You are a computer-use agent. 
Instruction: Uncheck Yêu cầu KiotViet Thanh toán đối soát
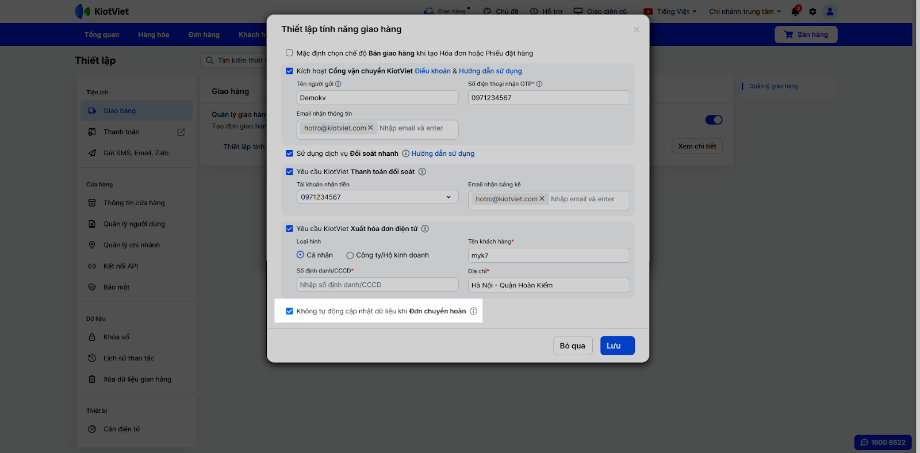point(289,172)
